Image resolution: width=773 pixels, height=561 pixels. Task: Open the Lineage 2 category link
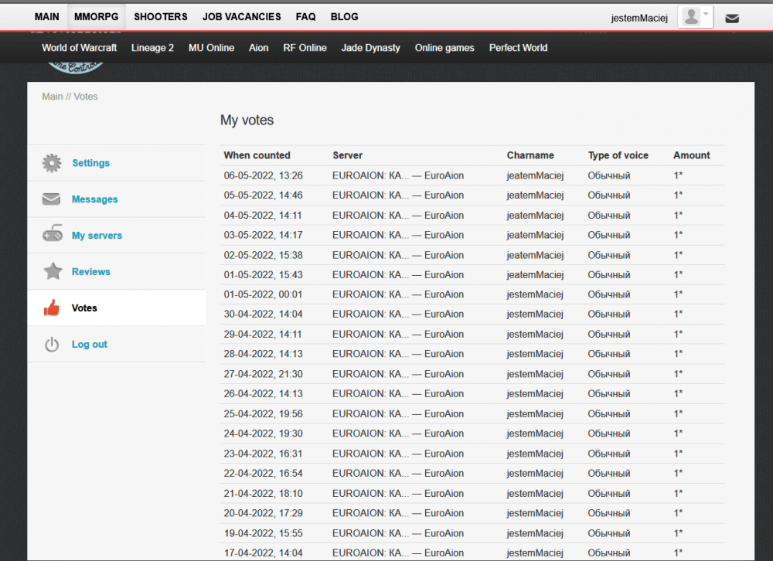click(152, 48)
